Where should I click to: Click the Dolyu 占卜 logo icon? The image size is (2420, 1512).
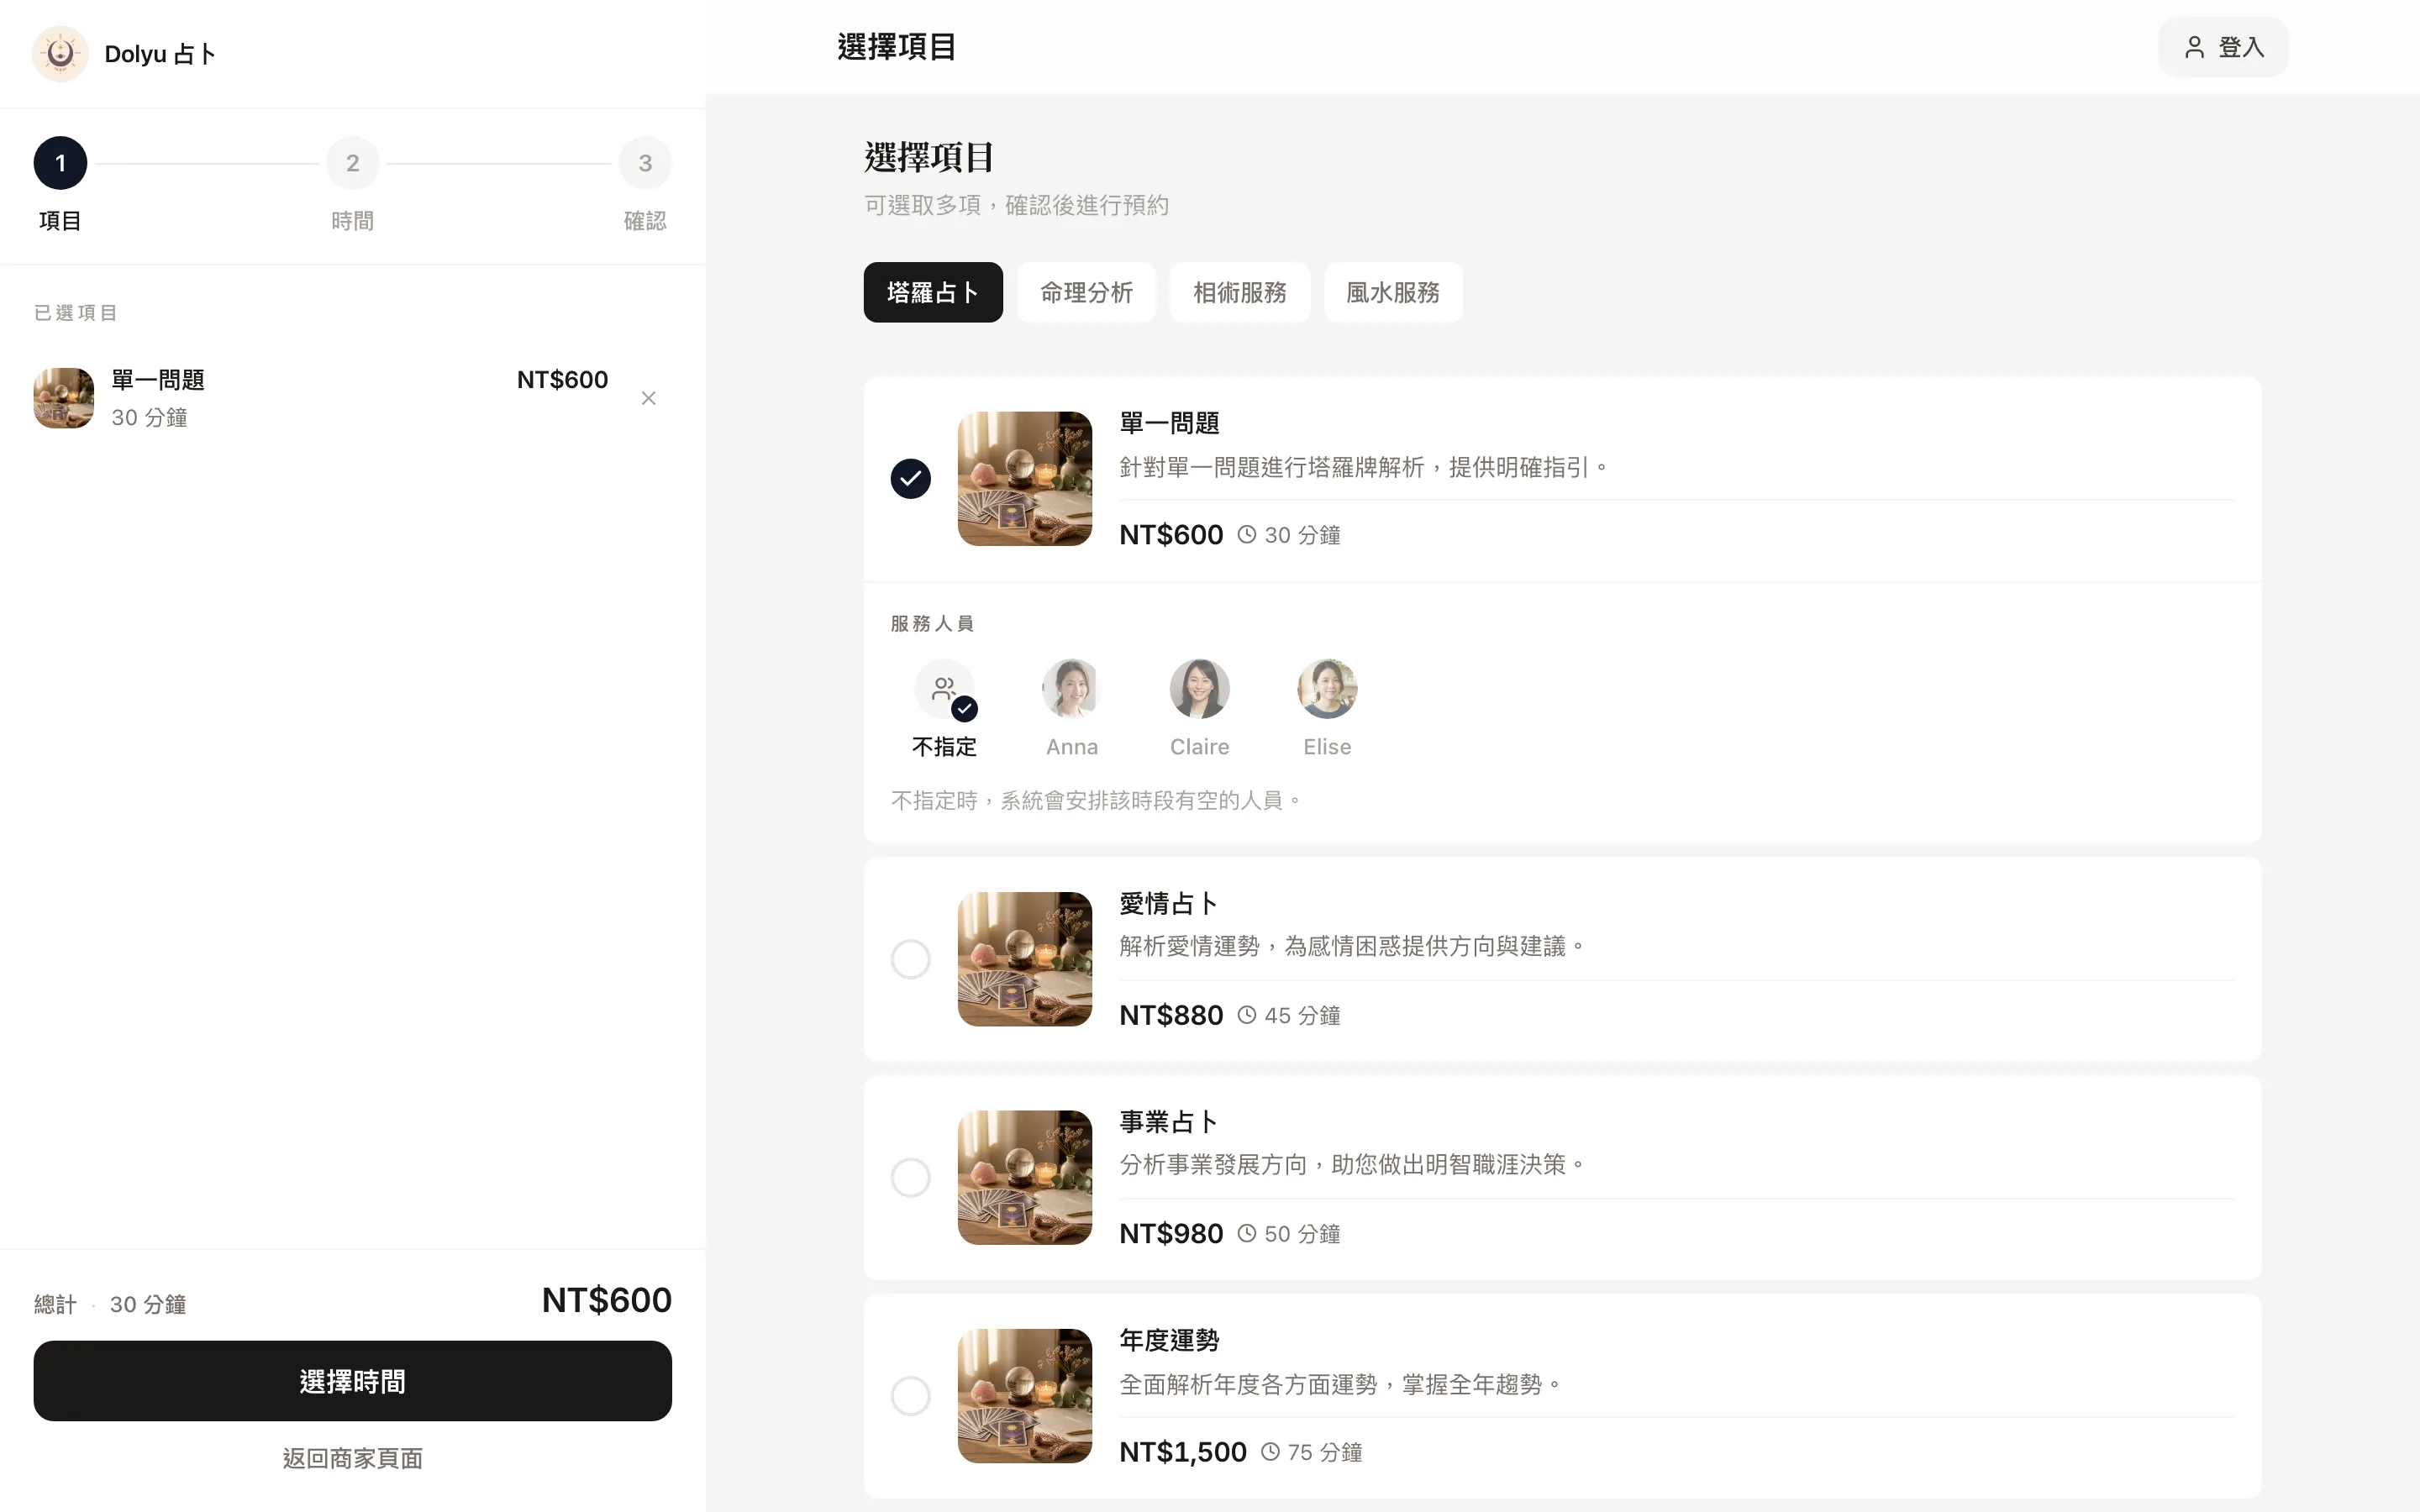coord(60,54)
